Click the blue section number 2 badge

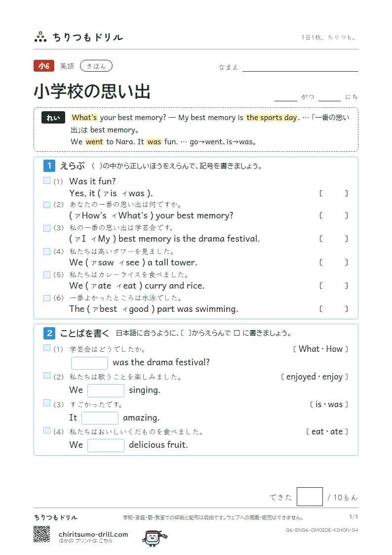point(49,333)
